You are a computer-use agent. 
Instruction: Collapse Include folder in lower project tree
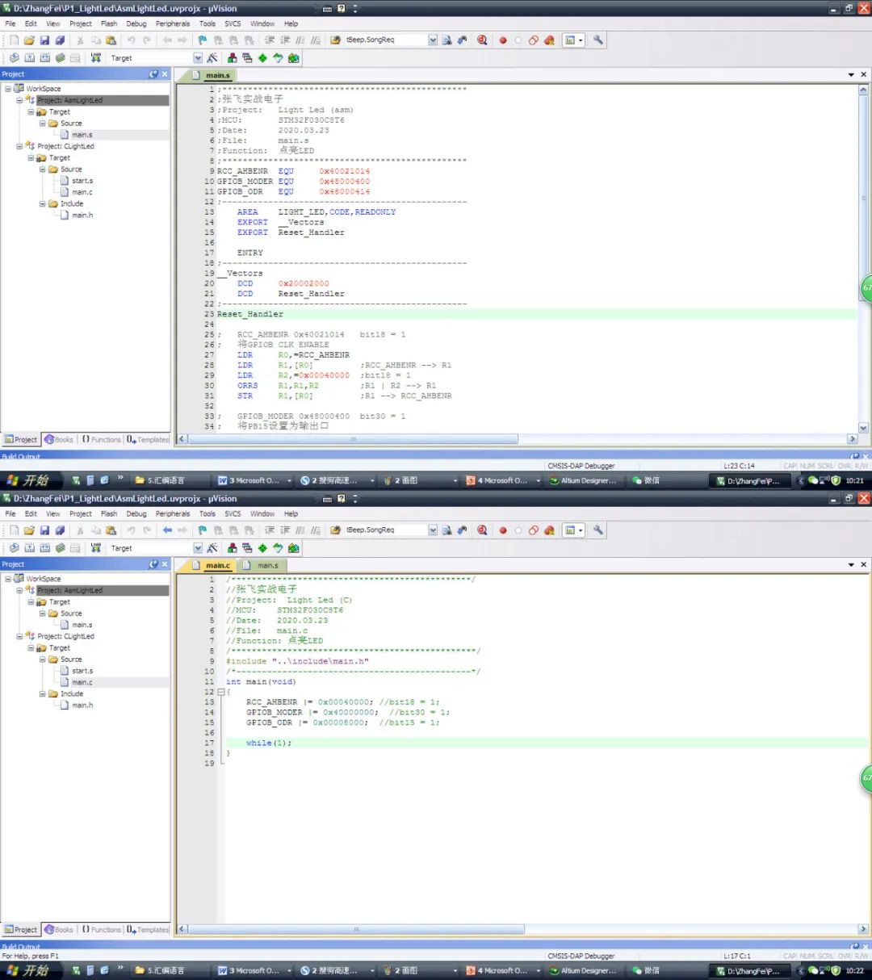point(42,693)
